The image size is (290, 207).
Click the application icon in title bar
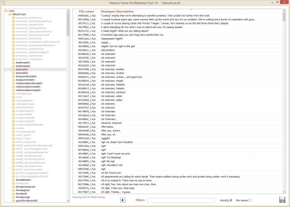[3, 3]
